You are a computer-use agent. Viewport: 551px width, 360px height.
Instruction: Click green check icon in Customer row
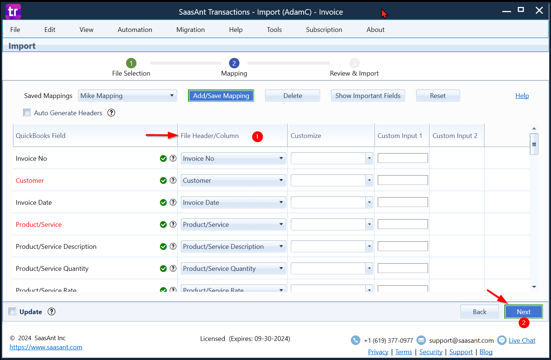point(164,180)
